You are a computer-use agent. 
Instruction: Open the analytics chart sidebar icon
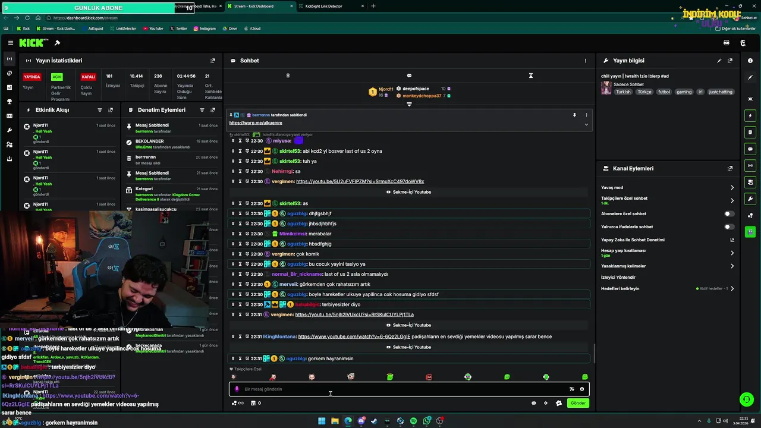pos(10,87)
